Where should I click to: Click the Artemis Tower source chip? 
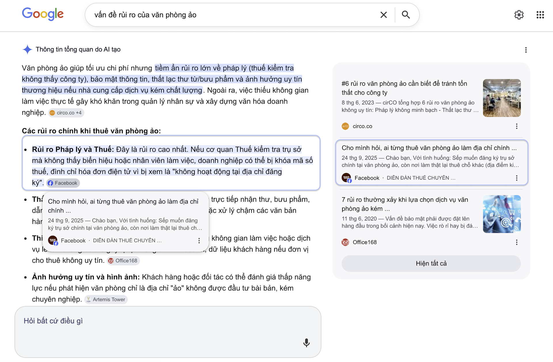tap(106, 299)
